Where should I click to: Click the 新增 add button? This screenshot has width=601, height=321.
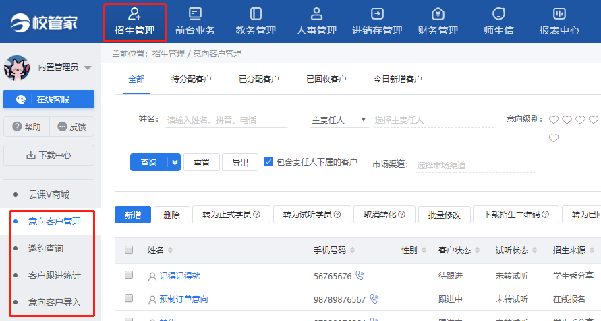point(133,215)
